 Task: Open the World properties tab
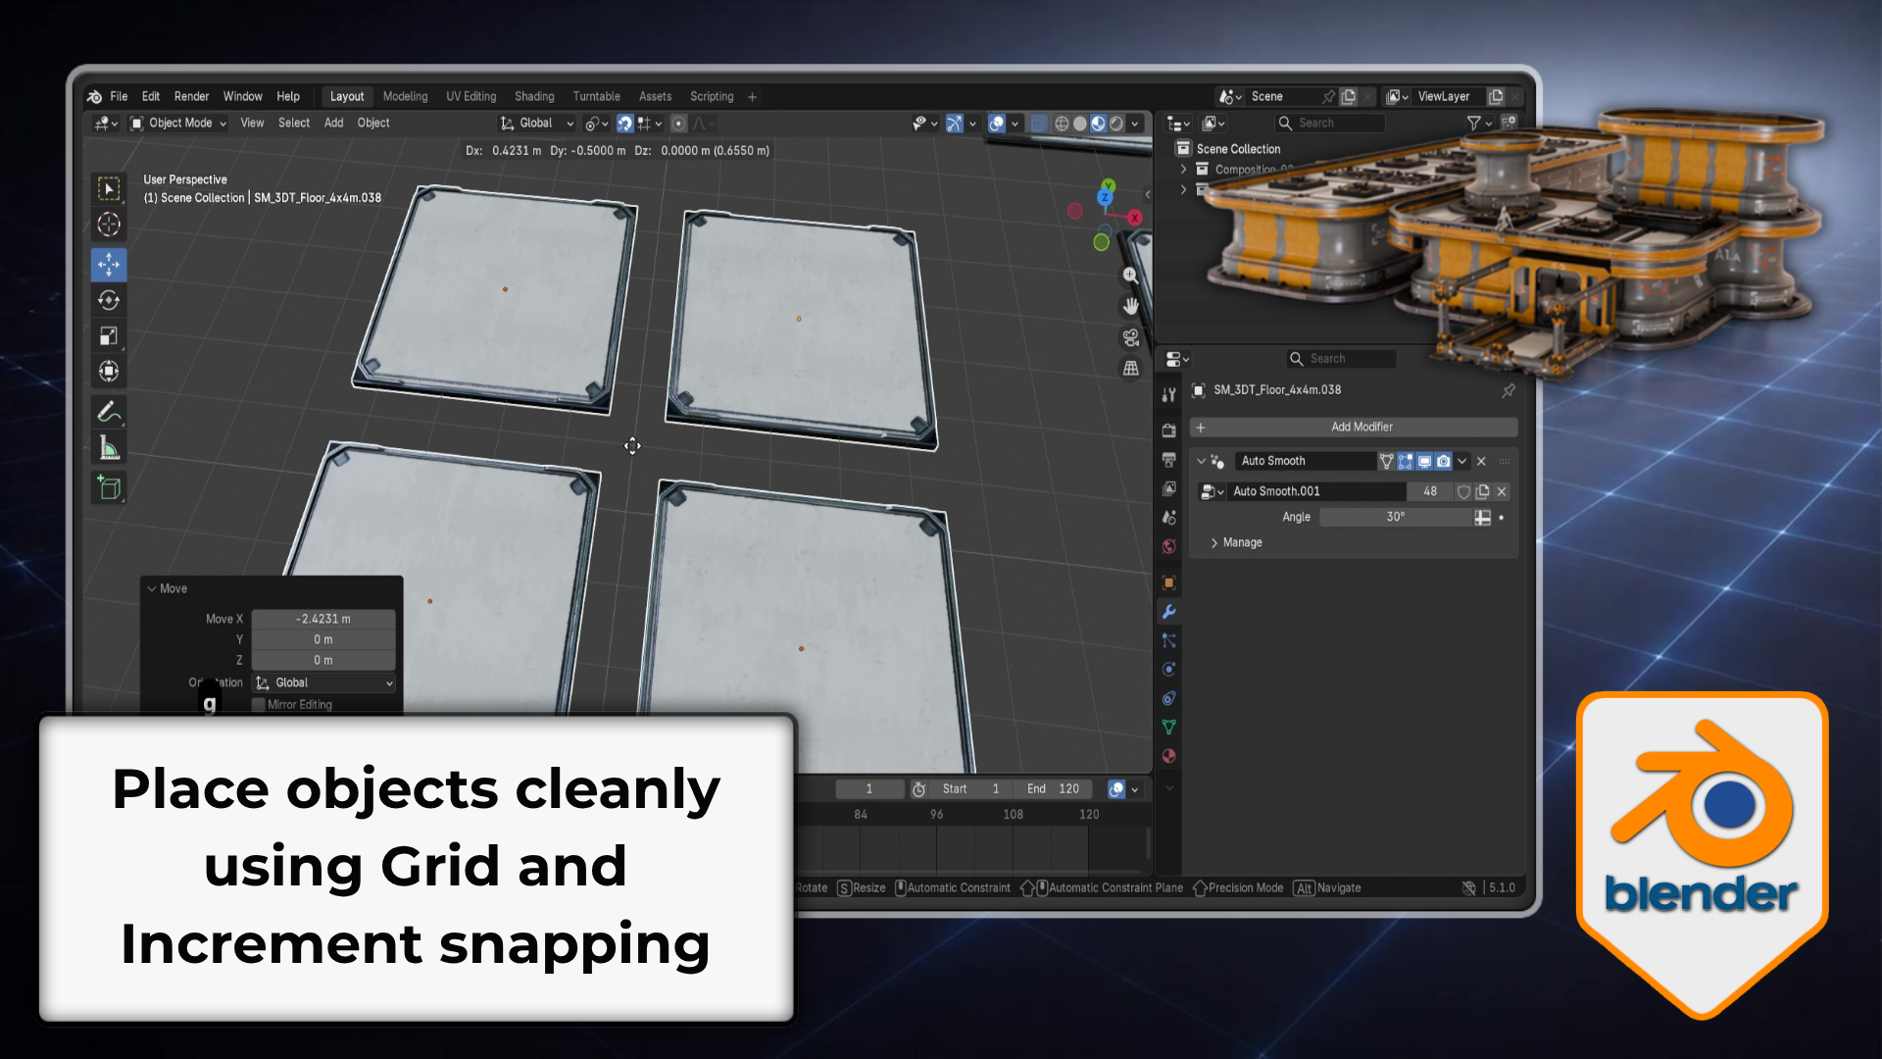point(1168,547)
